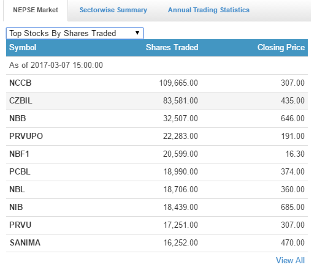This screenshot has width=317, height=270.
Task: Click the NBB symbol row
Action: pos(157,119)
